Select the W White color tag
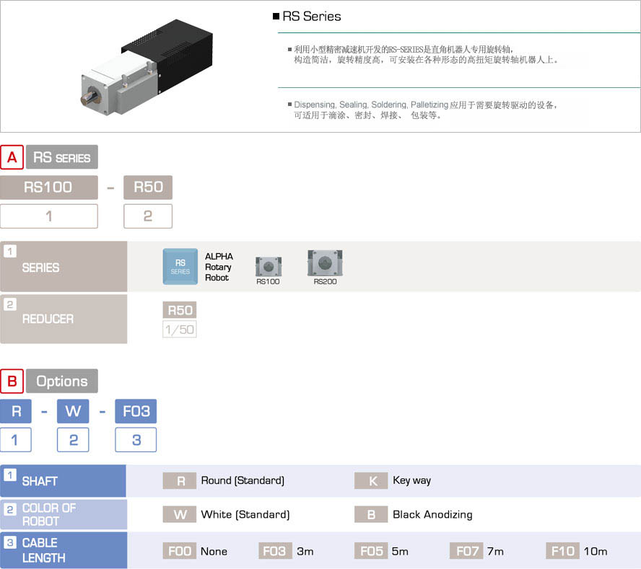The height and width of the screenshot is (569, 641). [x=180, y=515]
